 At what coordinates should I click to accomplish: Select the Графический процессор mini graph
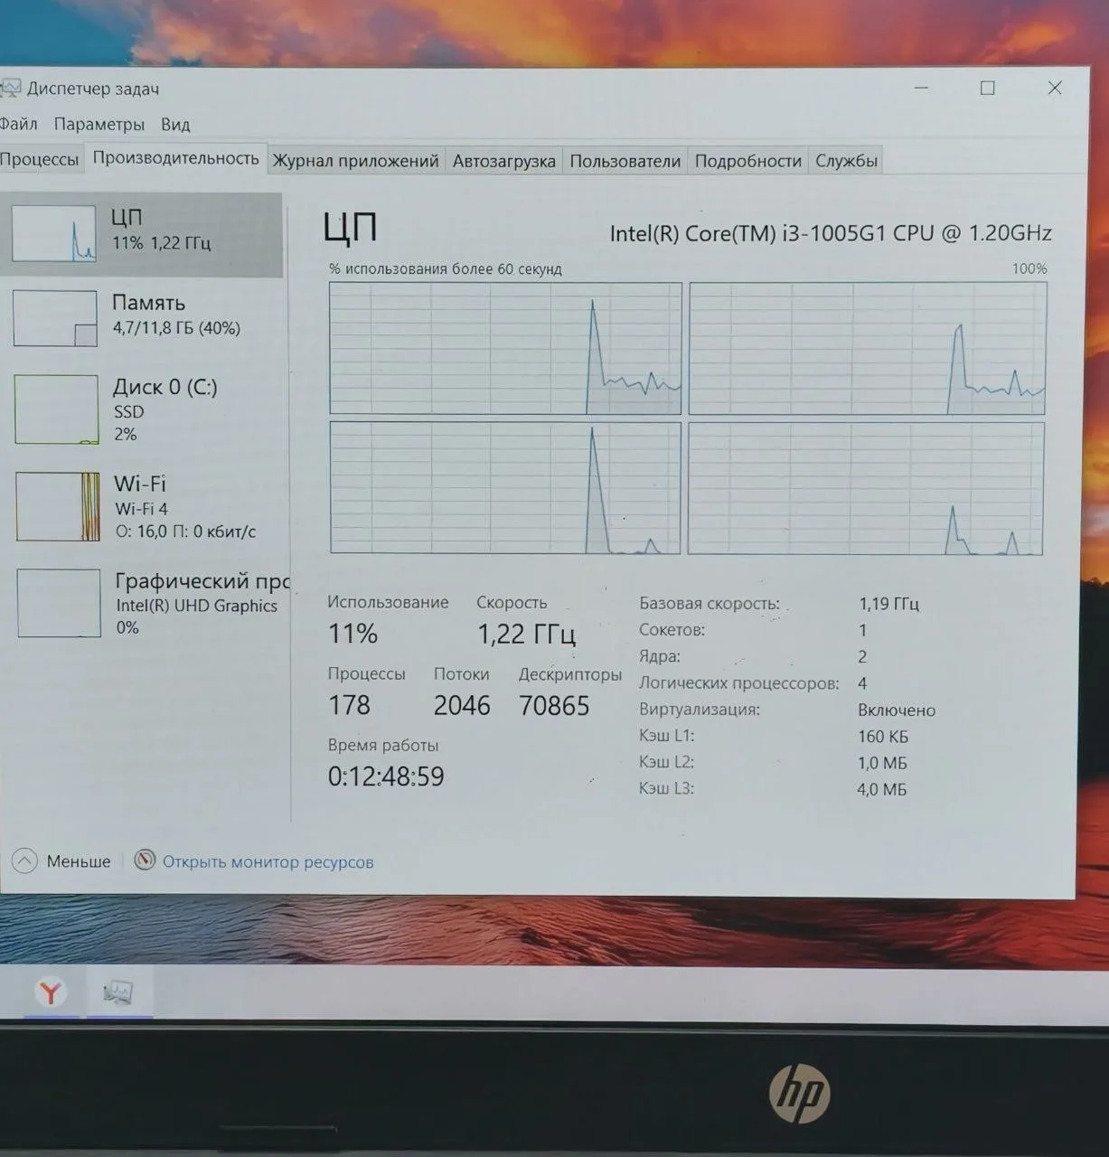click(x=59, y=603)
